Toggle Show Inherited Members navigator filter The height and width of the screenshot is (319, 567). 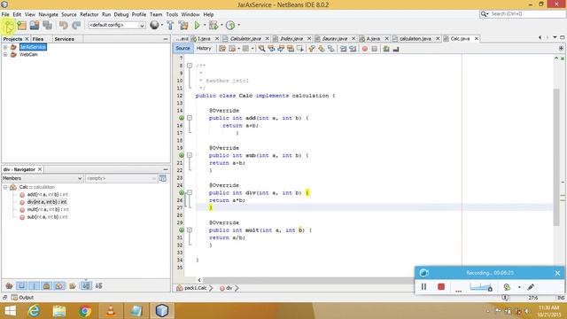[9, 285]
